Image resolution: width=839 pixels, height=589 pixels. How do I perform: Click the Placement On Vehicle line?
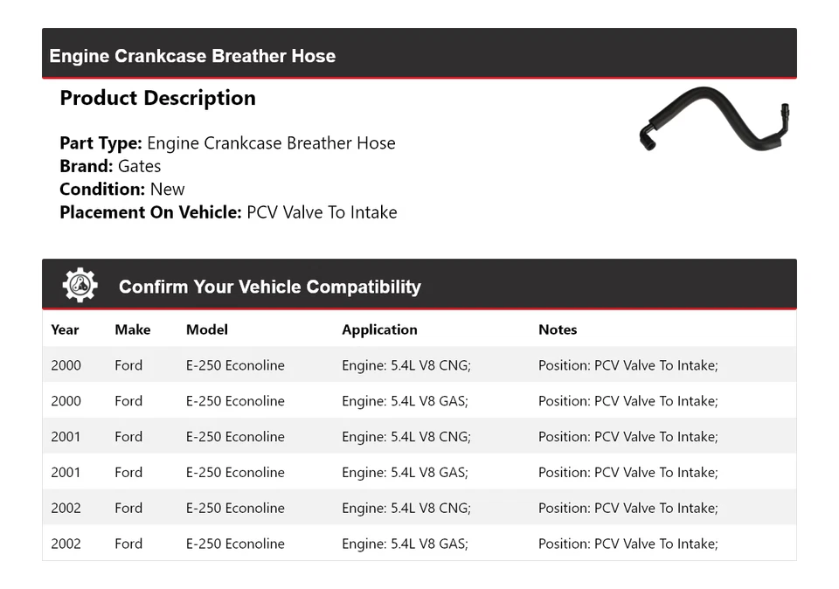[228, 212]
